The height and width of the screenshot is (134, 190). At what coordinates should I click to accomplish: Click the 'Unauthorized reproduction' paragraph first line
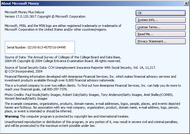pos(91,122)
